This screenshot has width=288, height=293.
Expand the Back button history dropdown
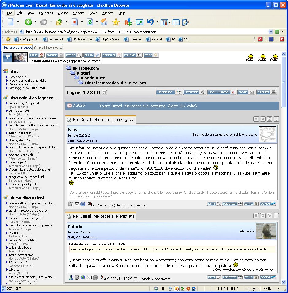coord(36,22)
